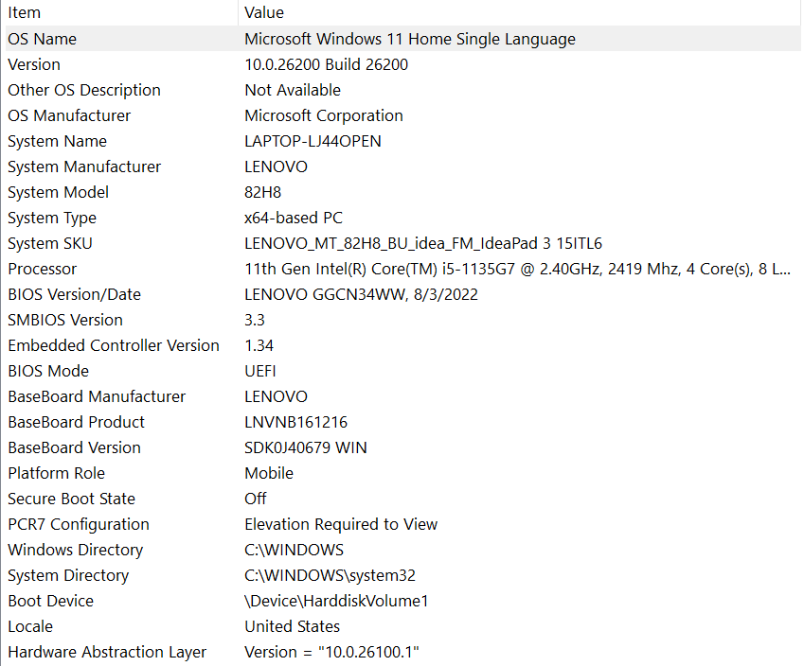Viewport: 804px width, 666px height.
Task: Click the 'United States' value
Action: 293,627
